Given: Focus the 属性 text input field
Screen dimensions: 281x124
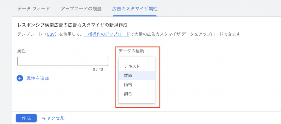Looking at the screenshot, I should click(63, 61).
